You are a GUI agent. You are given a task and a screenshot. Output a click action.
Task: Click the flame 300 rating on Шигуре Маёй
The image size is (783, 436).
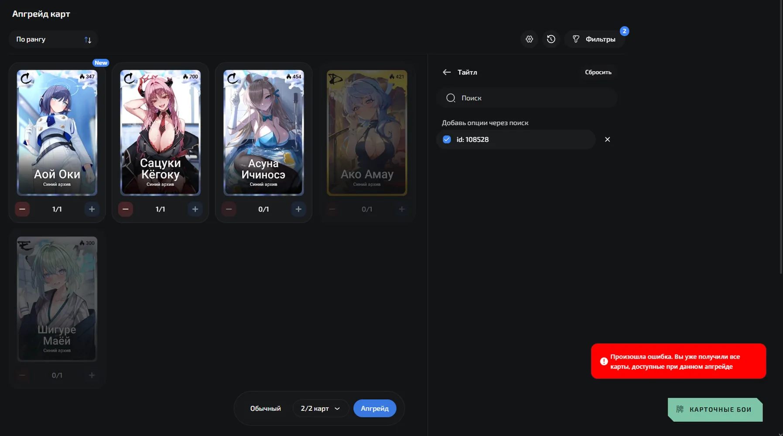[x=87, y=243]
